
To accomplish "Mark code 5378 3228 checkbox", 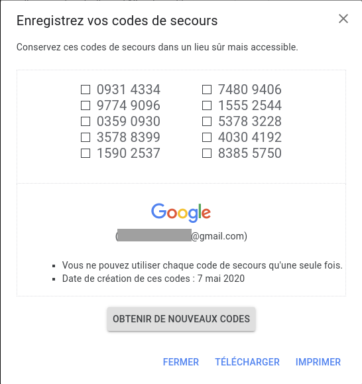I will [x=207, y=121].
